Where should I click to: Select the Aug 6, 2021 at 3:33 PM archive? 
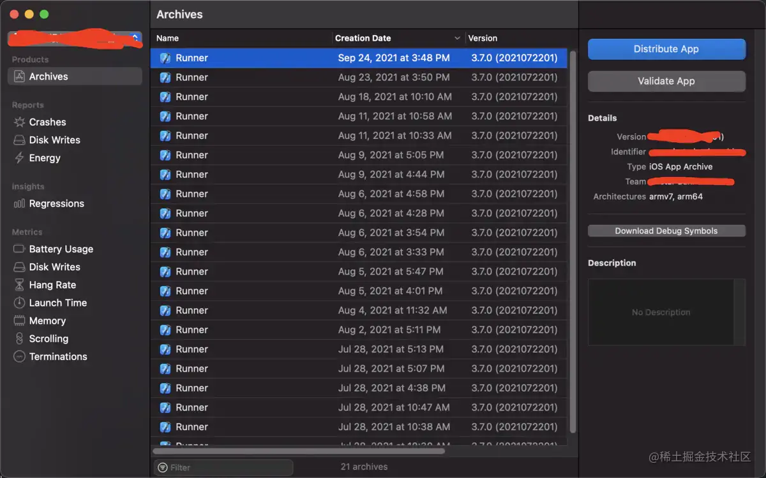tap(359, 252)
